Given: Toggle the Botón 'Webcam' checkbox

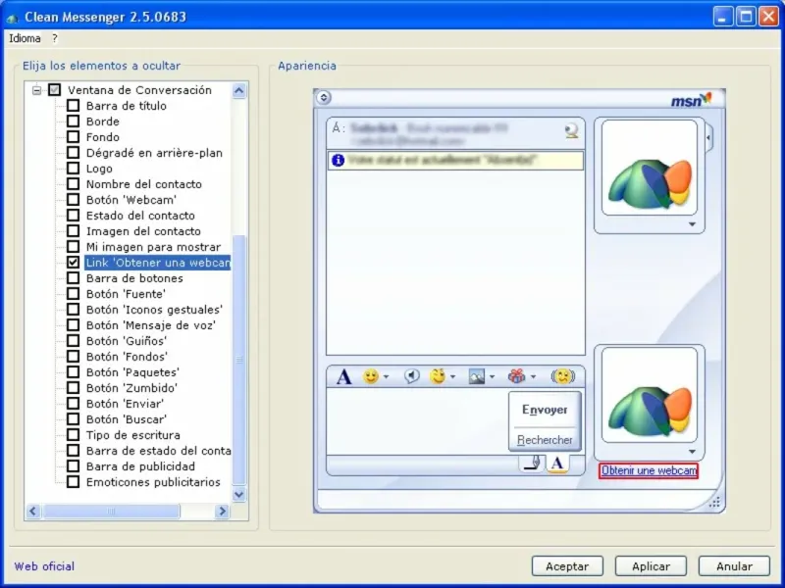Looking at the screenshot, I should point(73,200).
